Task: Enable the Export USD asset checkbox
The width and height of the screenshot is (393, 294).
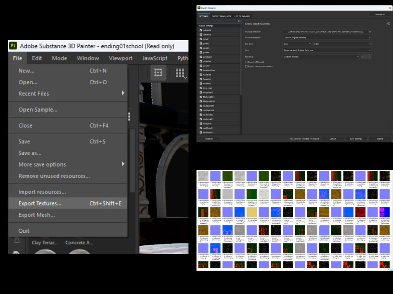Action: click(x=246, y=62)
